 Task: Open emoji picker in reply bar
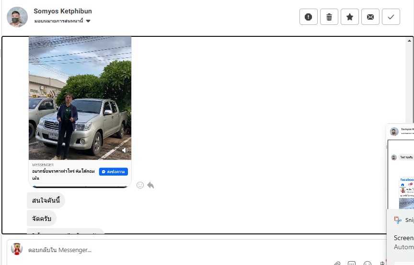367,263
